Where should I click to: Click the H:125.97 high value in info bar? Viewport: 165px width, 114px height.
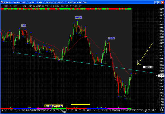(x=22, y=6)
